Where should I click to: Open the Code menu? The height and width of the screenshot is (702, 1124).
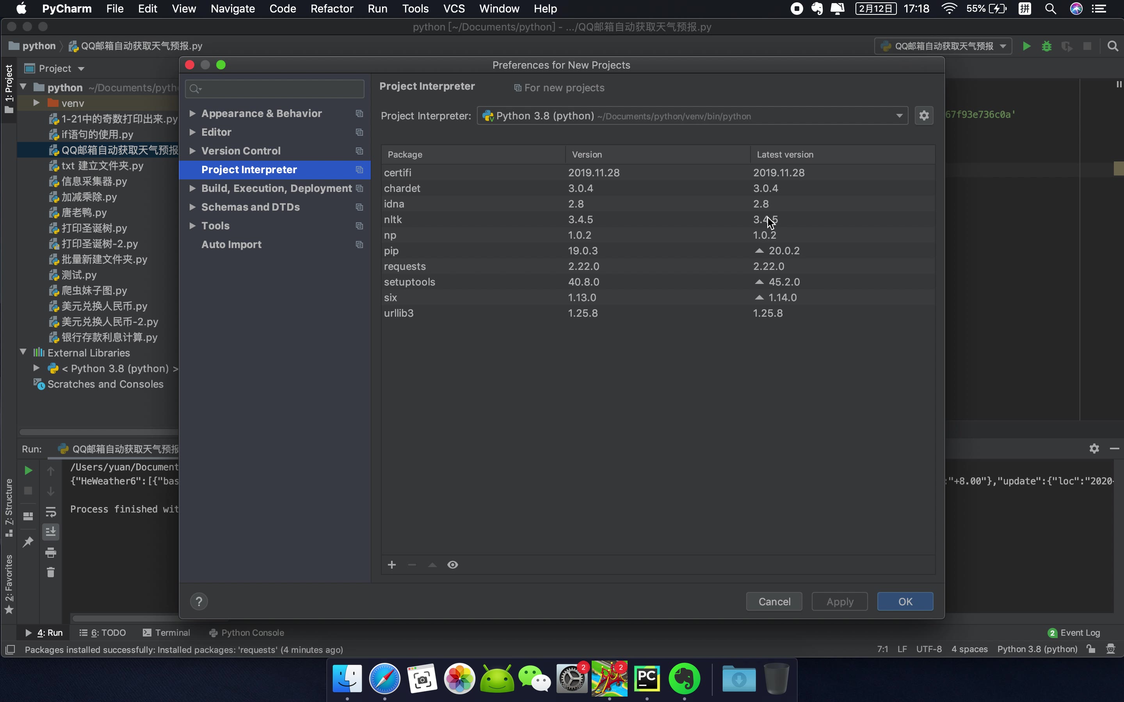tap(283, 8)
